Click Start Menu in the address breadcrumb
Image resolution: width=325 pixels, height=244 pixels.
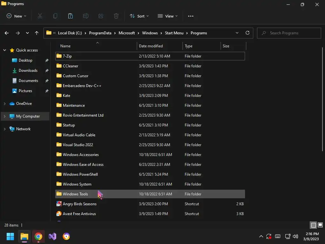click(174, 33)
